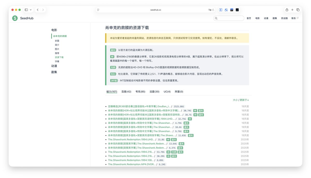Open the 32.75G 1994.UHD resource link
Screen dimensions: 311x178
click(142, 119)
